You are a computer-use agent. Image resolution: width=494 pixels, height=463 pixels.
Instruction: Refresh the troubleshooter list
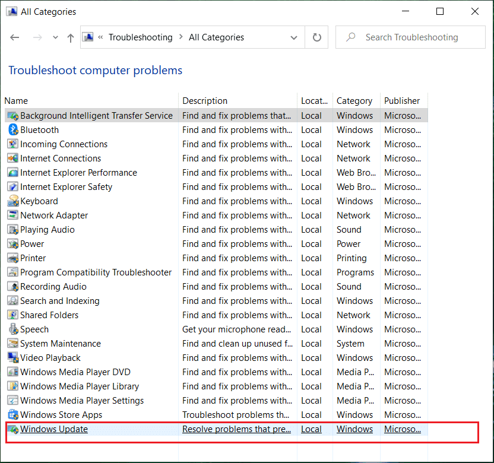click(316, 37)
